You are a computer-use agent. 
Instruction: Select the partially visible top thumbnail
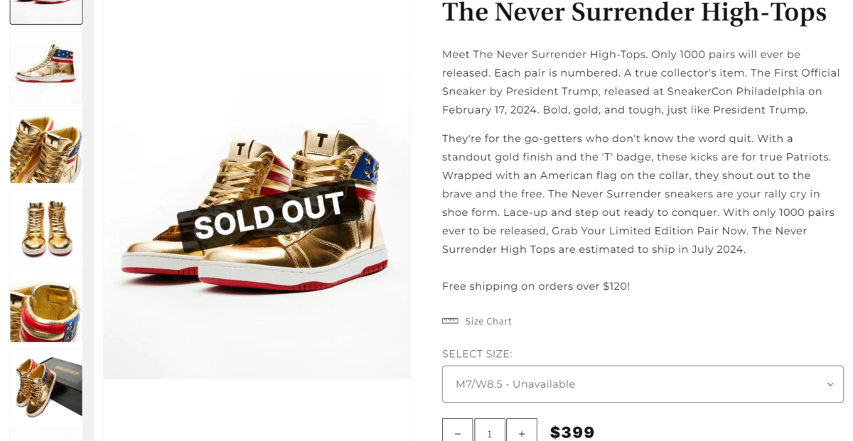[x=46, y=11]
